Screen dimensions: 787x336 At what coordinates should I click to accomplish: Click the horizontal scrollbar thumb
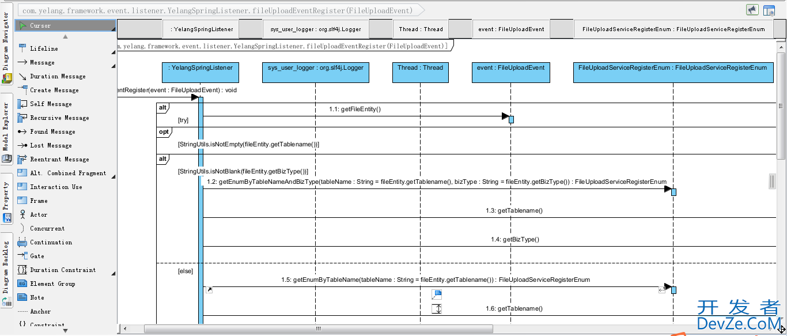click(319, 329)
